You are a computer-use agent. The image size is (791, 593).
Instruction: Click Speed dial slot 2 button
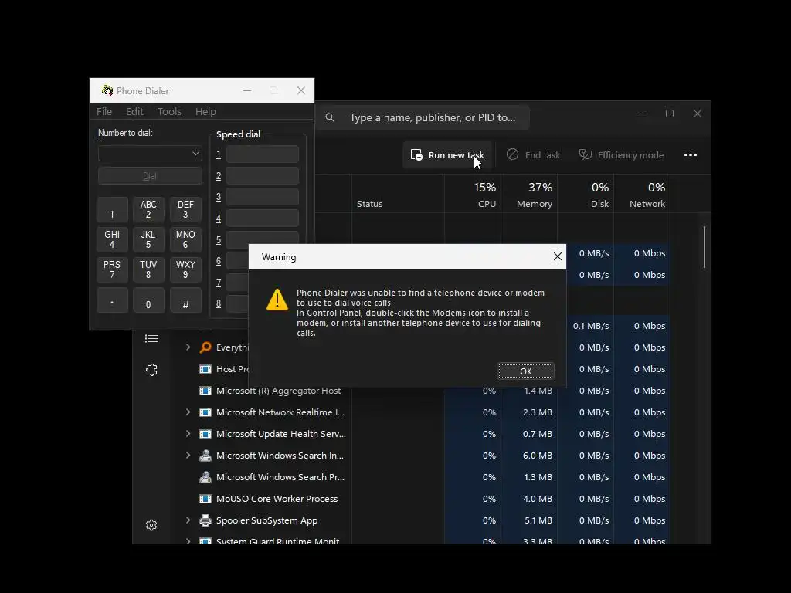pos(263,175)
